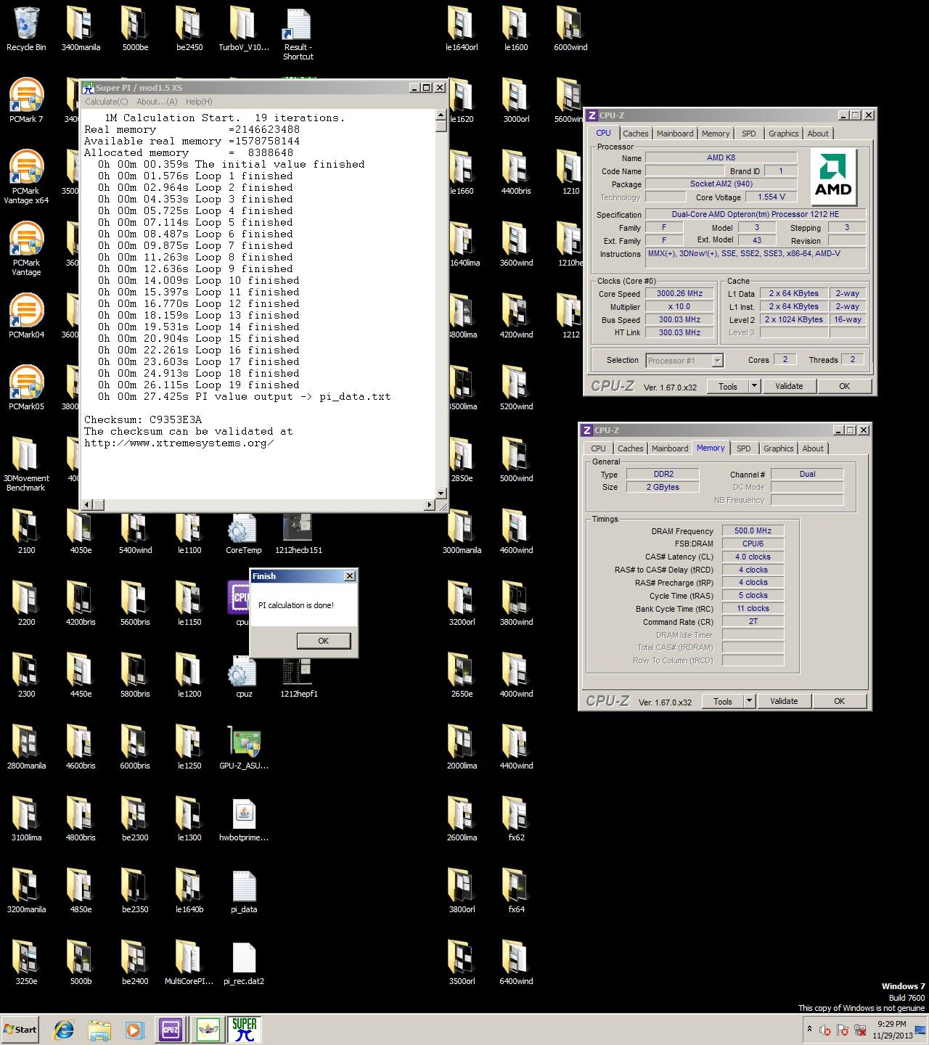
Task: Open the 5000be folder
Action: 135,29
